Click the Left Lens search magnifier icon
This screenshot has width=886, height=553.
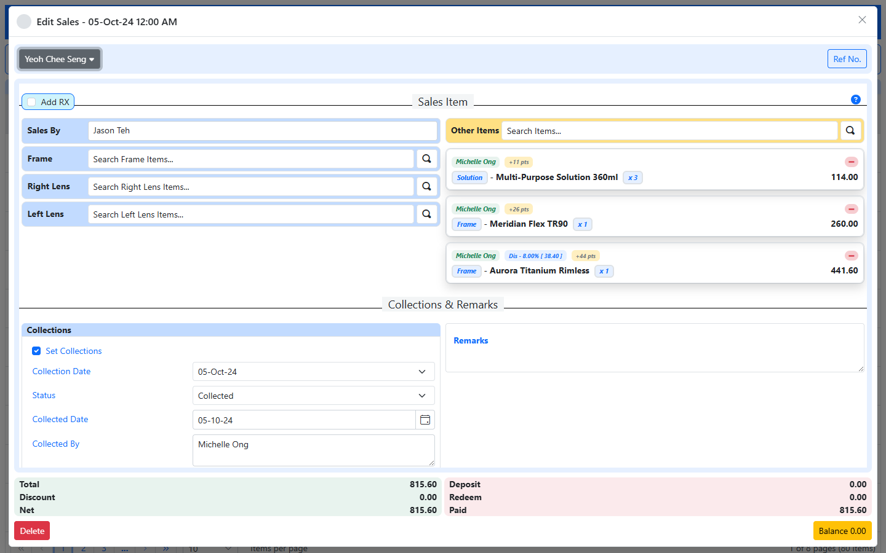pos(426,214)
